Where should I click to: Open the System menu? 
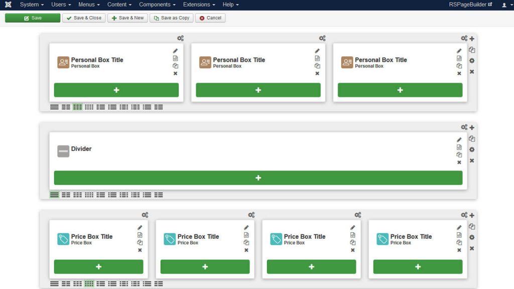[32, 5]
